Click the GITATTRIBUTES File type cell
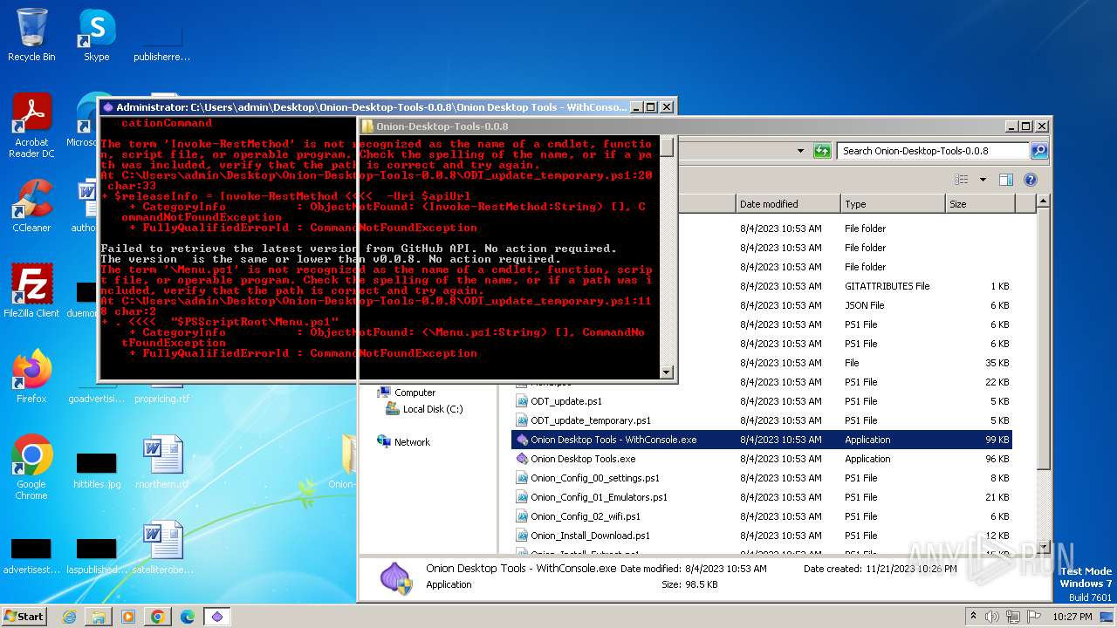 (x=887, y=286)
